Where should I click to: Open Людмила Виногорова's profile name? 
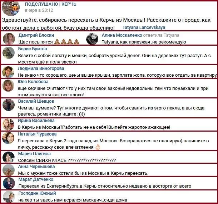click(x=41, y=68)
